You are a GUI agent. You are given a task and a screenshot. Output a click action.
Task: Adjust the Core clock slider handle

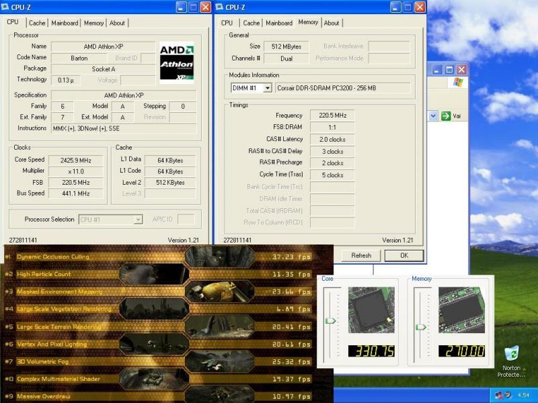(331, 321)
